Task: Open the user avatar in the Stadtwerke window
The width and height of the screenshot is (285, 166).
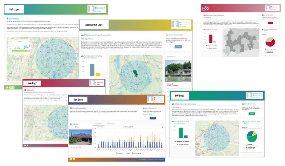Action: [175, 24]
